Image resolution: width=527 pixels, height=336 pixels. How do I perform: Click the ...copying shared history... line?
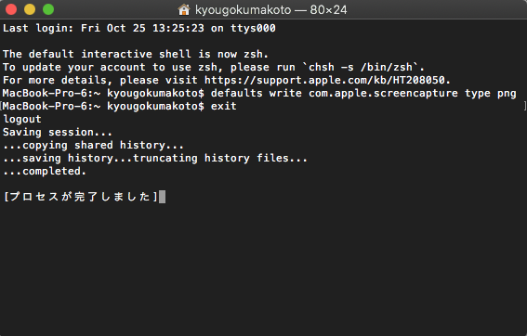coord(94,146)
